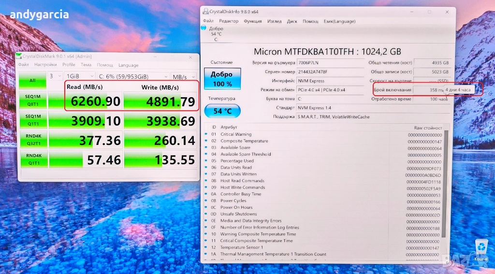Click the Добро 100 % health status button
Screen dimensions: 495x274
tap(221, 79)
